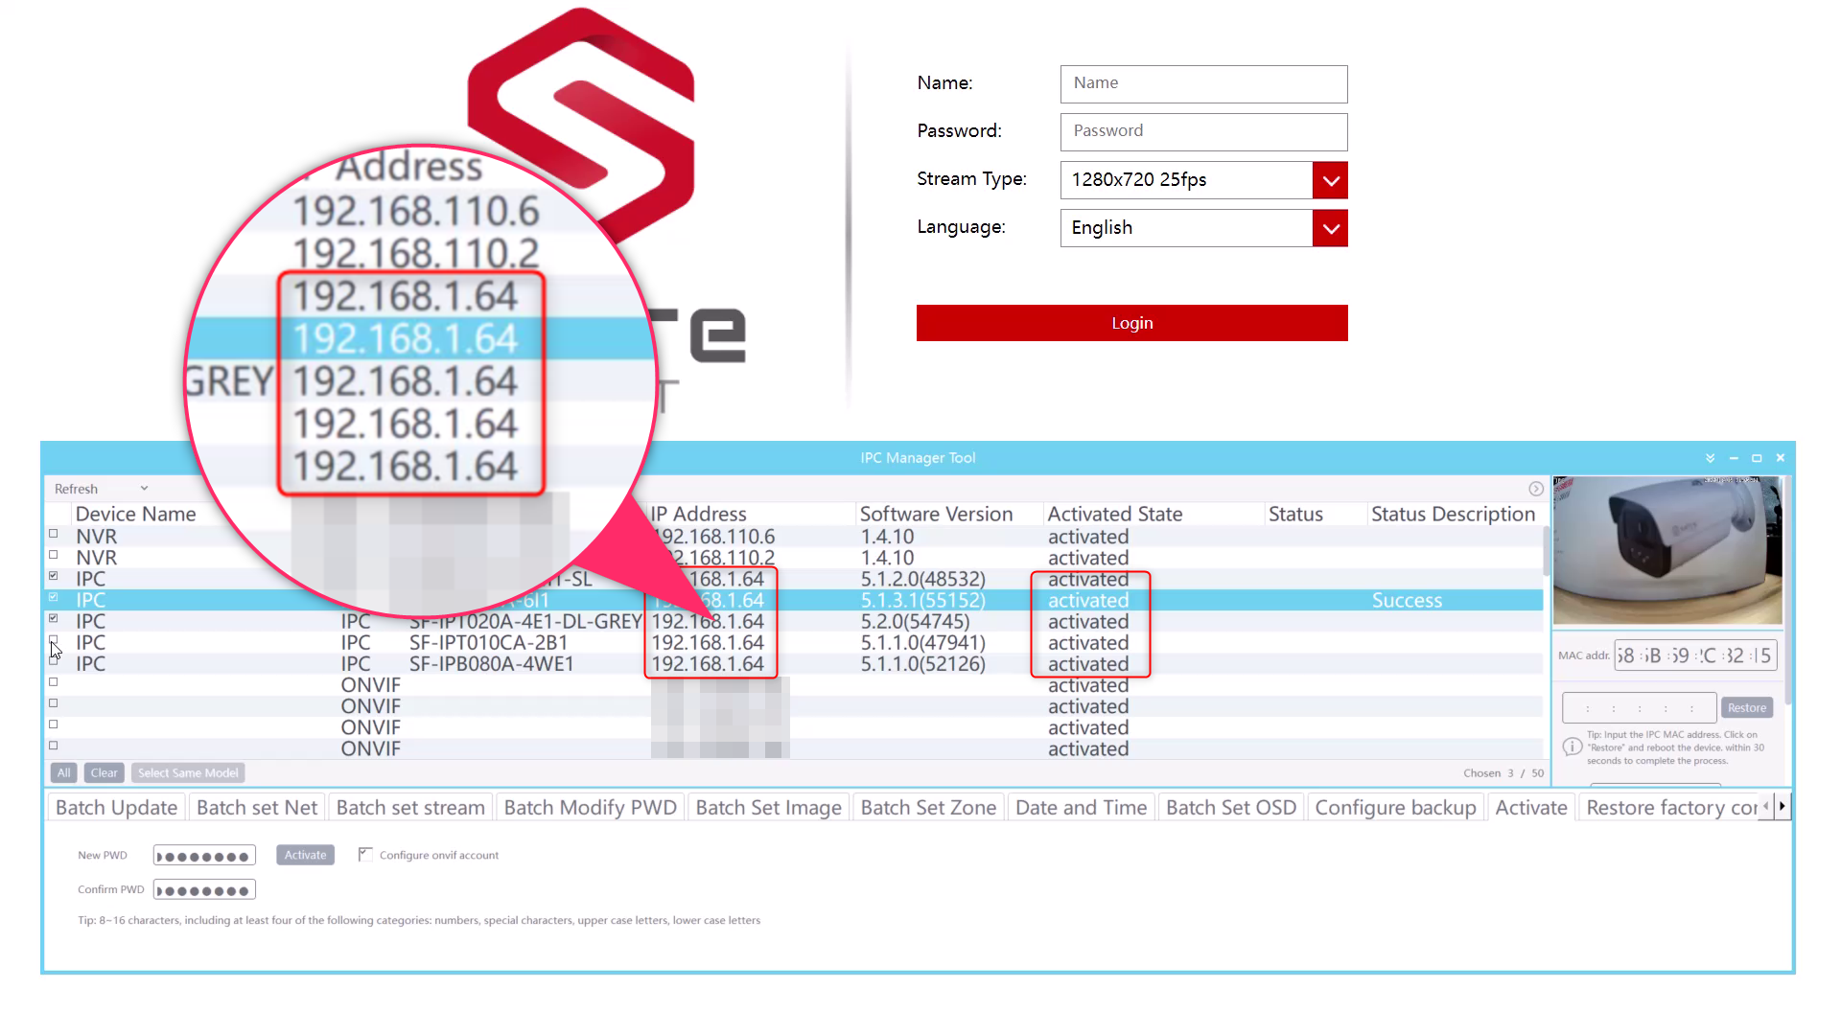
Task: Enable the Configure onvif account checkbox
Action: tap(365, 854)
